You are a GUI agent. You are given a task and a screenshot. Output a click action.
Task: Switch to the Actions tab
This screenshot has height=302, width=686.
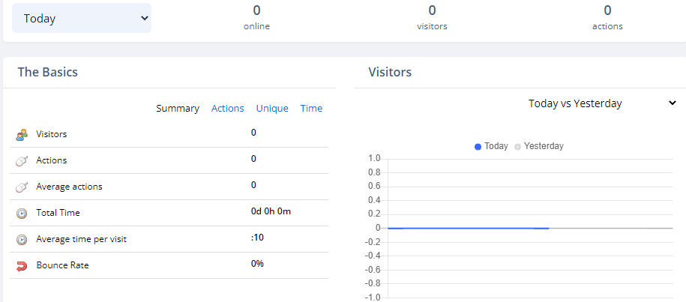point(227,109)
